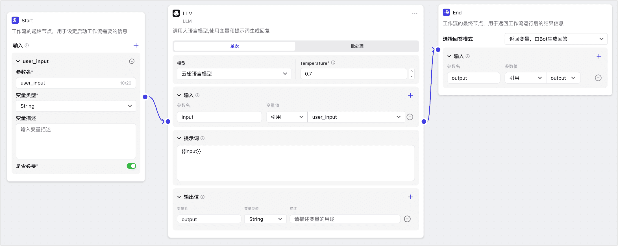This screenshot has width=618, height=246.
Task: Decrease Temperature with stepper down arrow
Action: coord(412,76)
